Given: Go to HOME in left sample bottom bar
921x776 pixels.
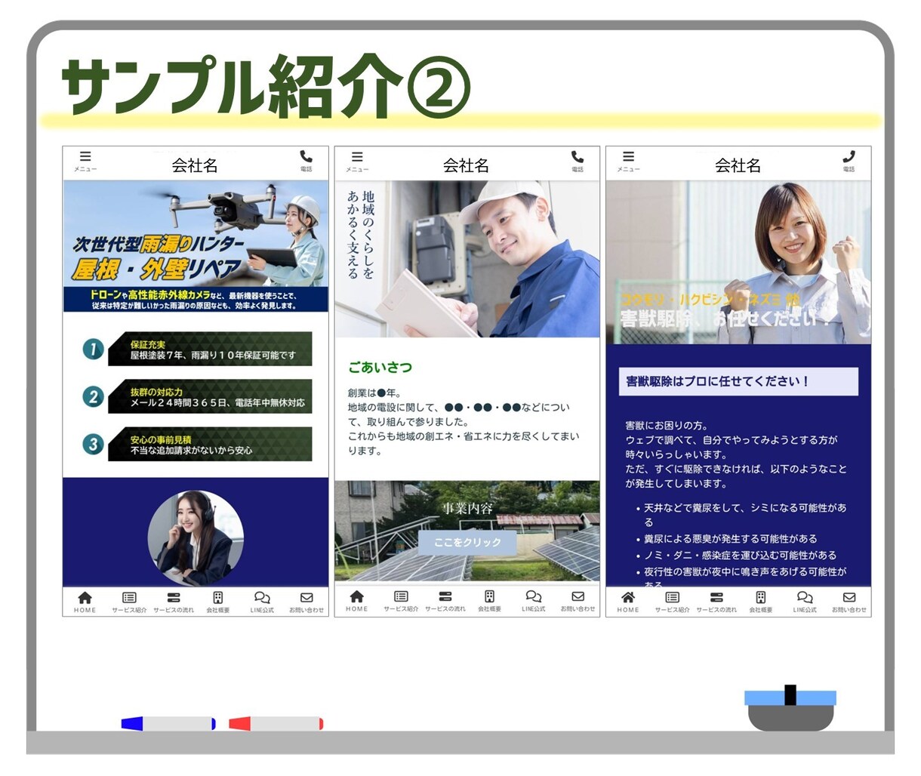Looking at the screenshot, I should click(85, 602).
